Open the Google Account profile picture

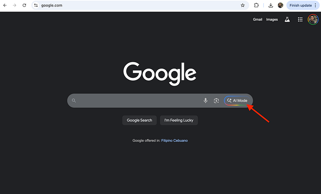tap(313, 19)
